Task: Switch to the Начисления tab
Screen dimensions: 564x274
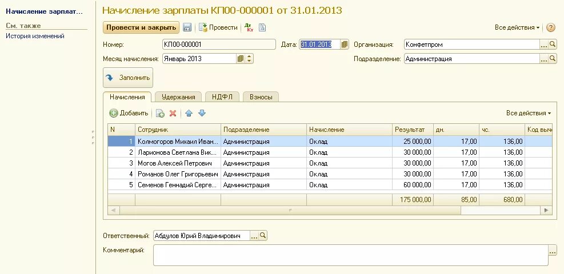Action: [127, 97]
